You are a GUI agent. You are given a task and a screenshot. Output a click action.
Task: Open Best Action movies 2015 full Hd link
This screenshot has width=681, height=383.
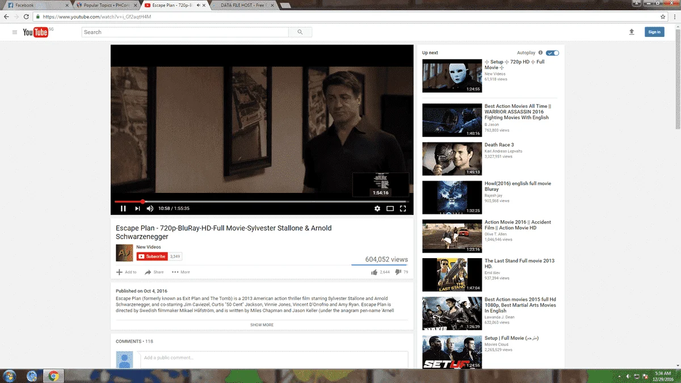pyautogui.click(x=520, y=305)
